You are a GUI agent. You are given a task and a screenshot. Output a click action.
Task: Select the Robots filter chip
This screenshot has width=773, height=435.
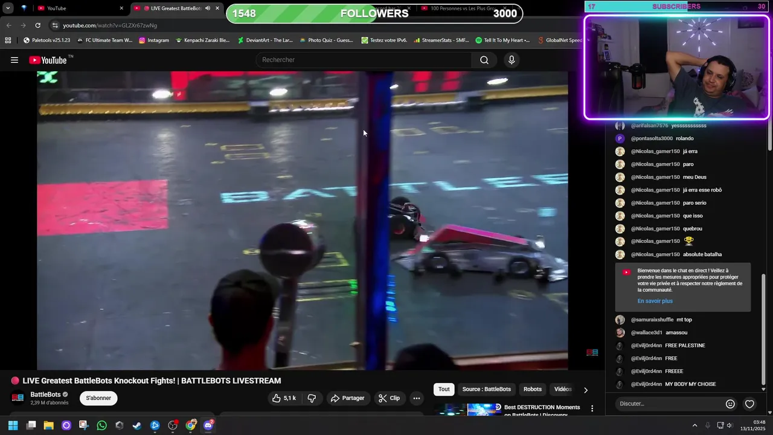533,389
